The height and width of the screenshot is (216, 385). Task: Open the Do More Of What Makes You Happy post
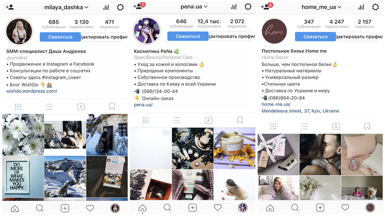(23, 177)
